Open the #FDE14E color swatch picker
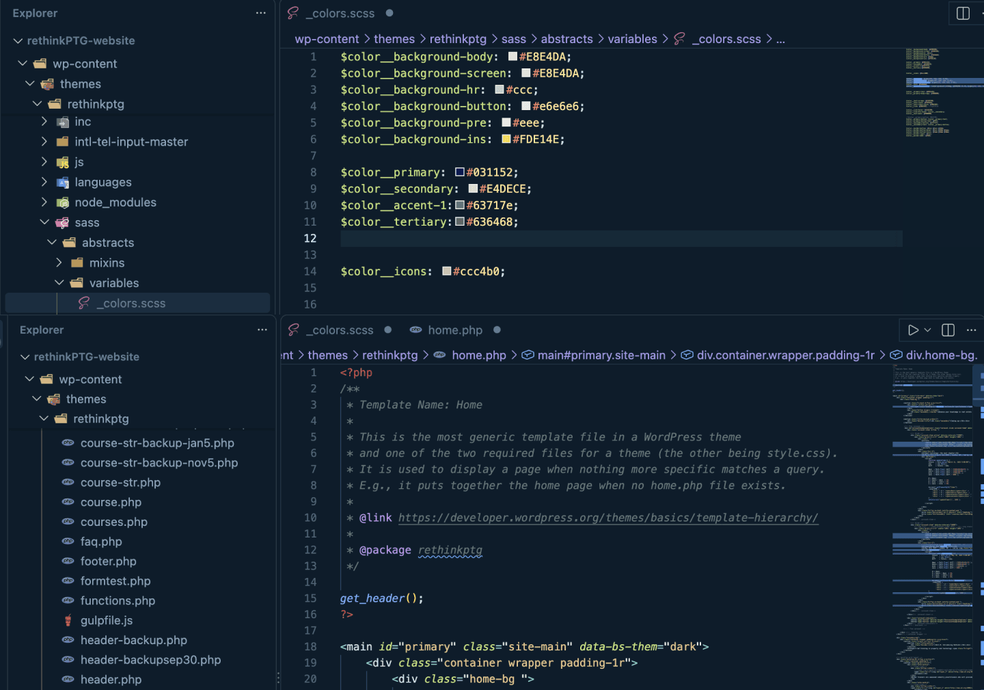 click(x=506, y=139)
